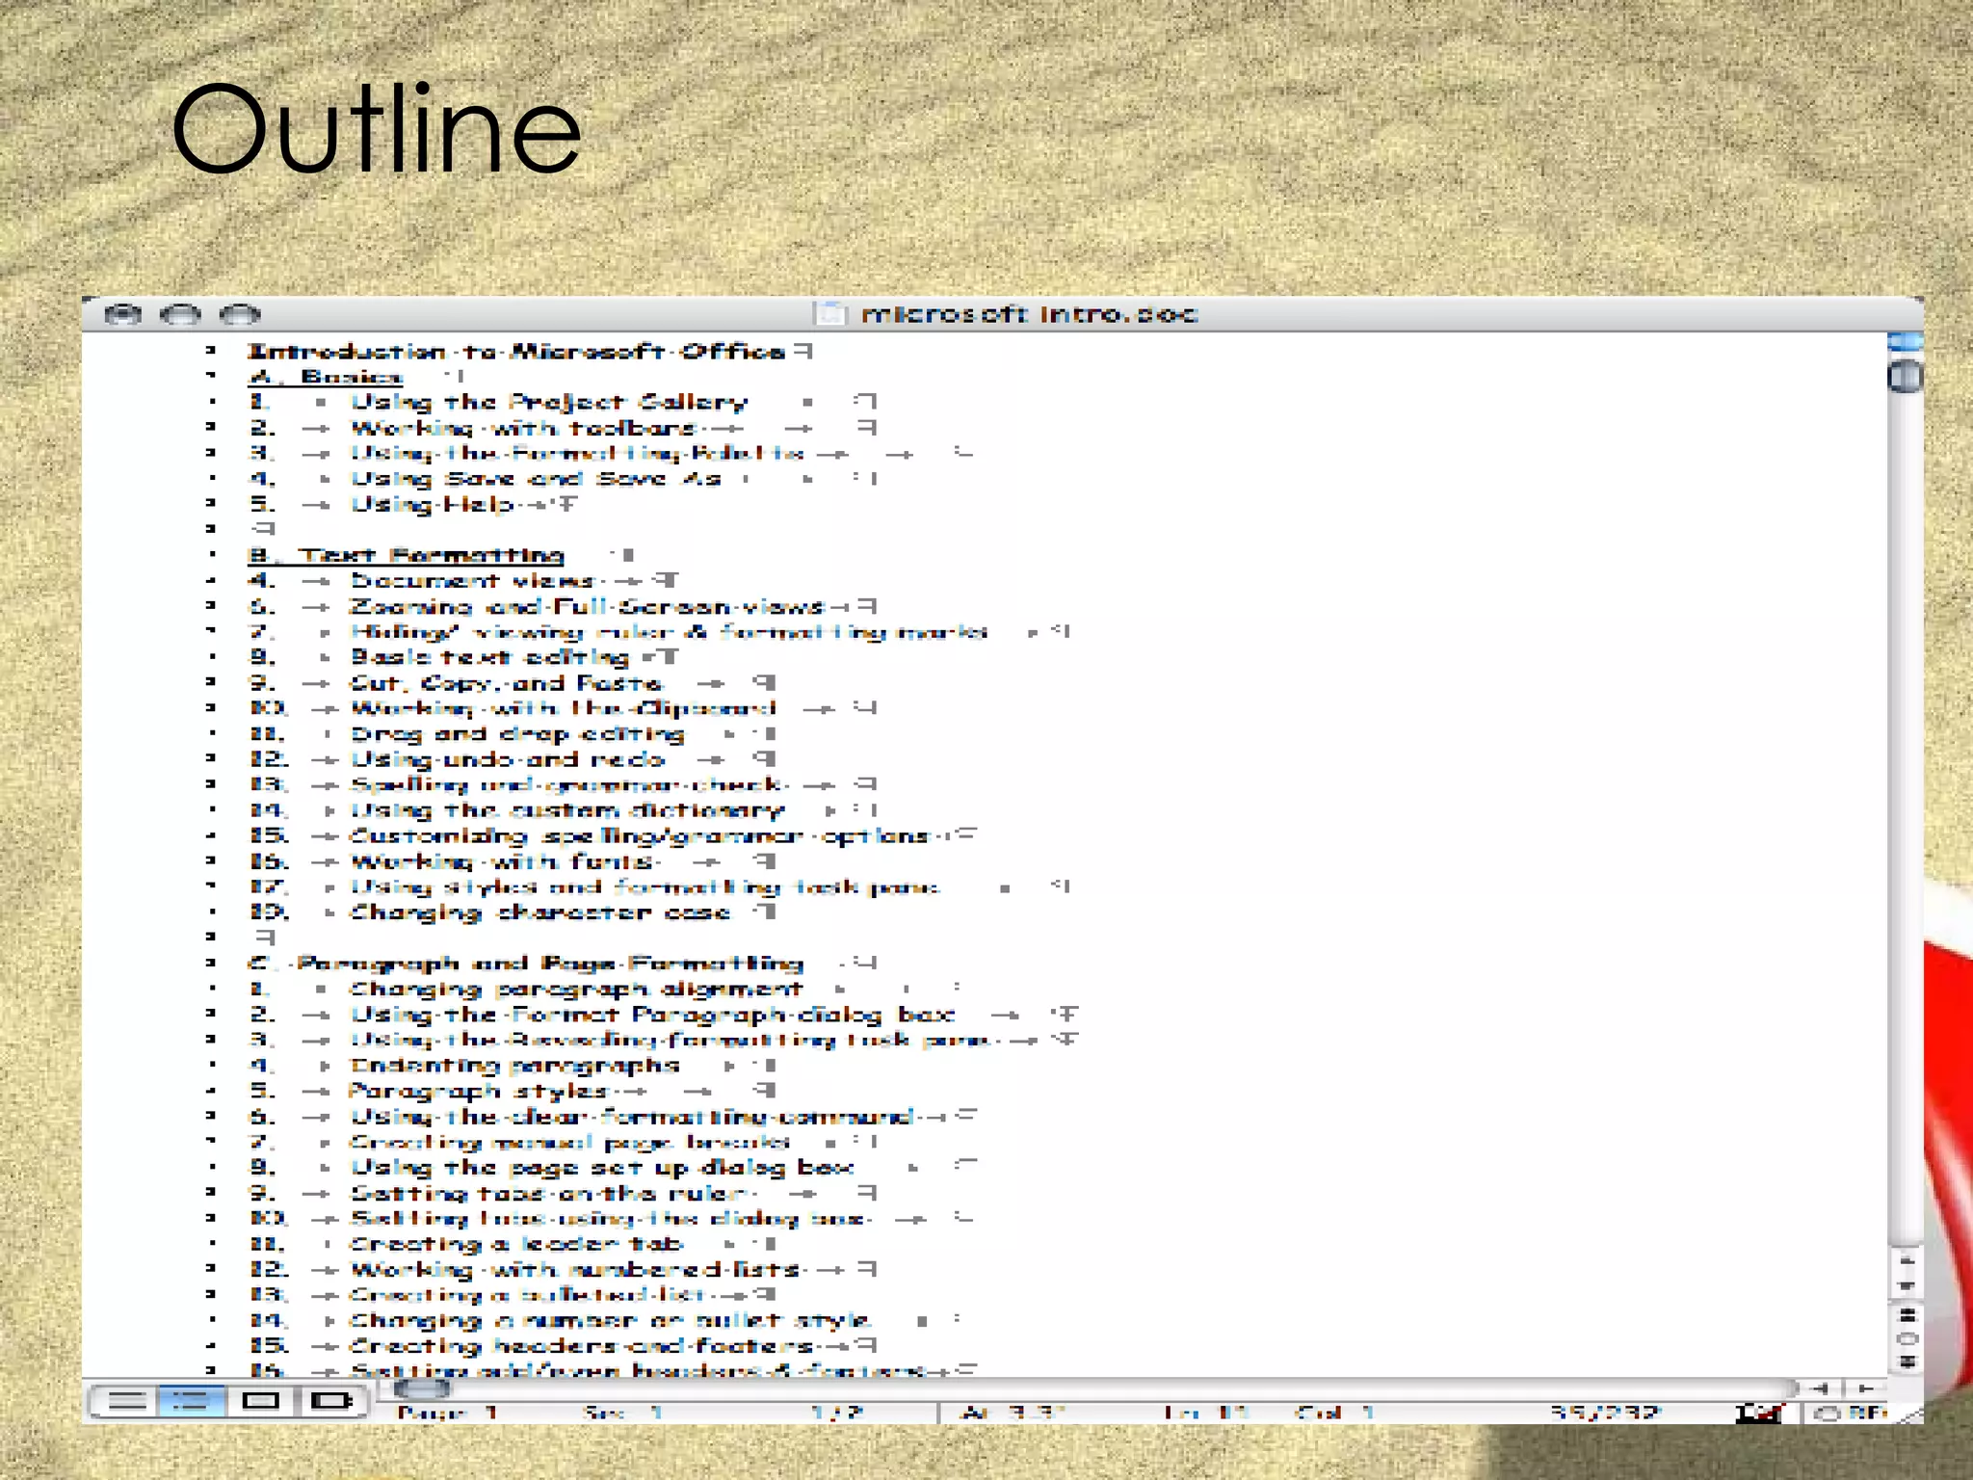This screenshot has height=1480, width=1973.
Task: Click the "B. Text Formatting" section heading
Action: coord(406,555)
